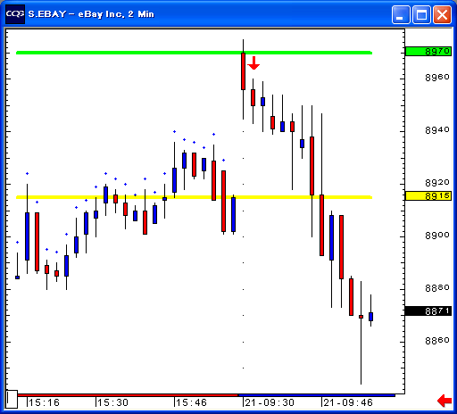Screen dimensions: 457x414
Task: Click the 15:46 time axis label
Action: pos(191,402)
